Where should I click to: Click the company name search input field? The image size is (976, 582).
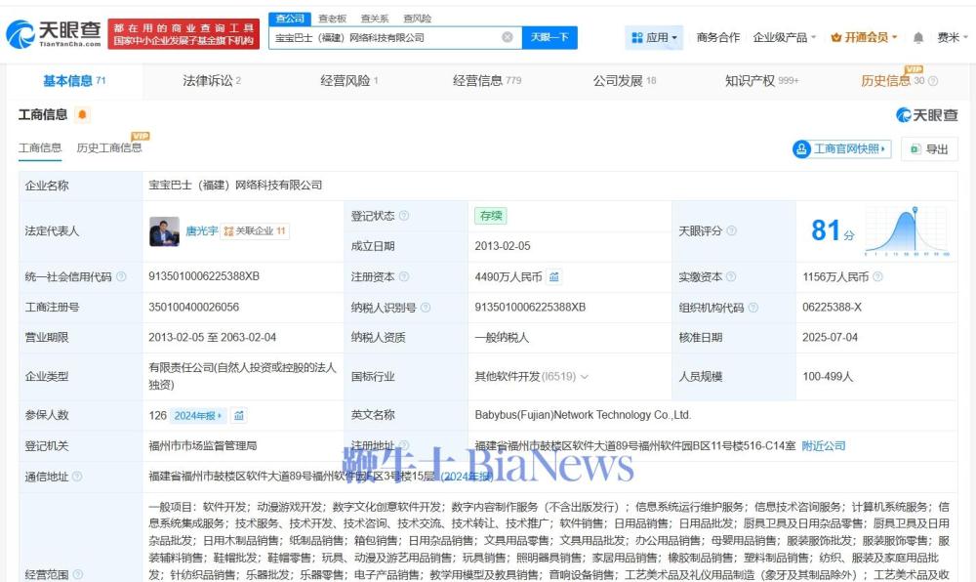coord(385,37)
